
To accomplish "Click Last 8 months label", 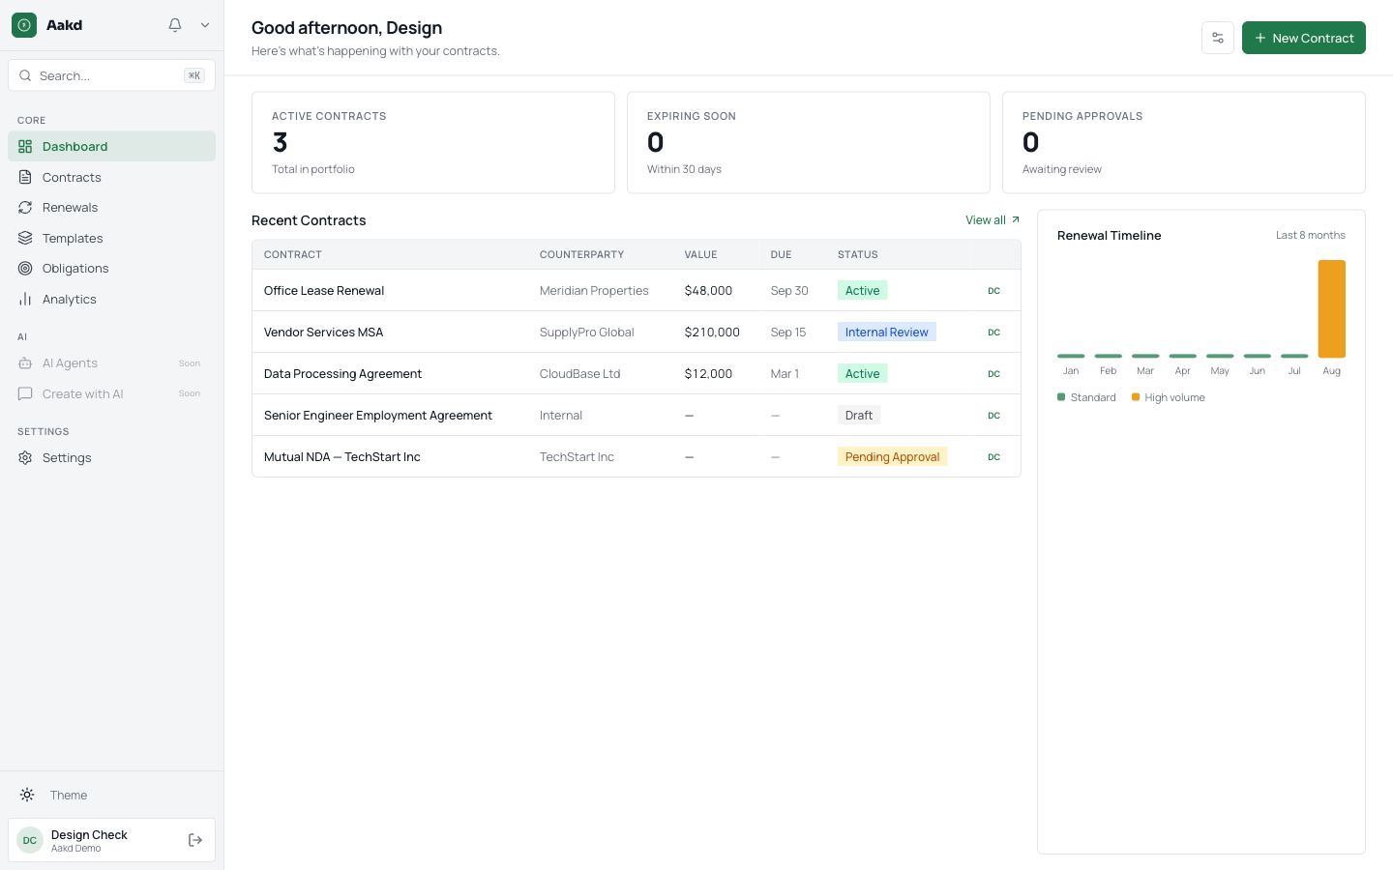I will (1311, 236).
